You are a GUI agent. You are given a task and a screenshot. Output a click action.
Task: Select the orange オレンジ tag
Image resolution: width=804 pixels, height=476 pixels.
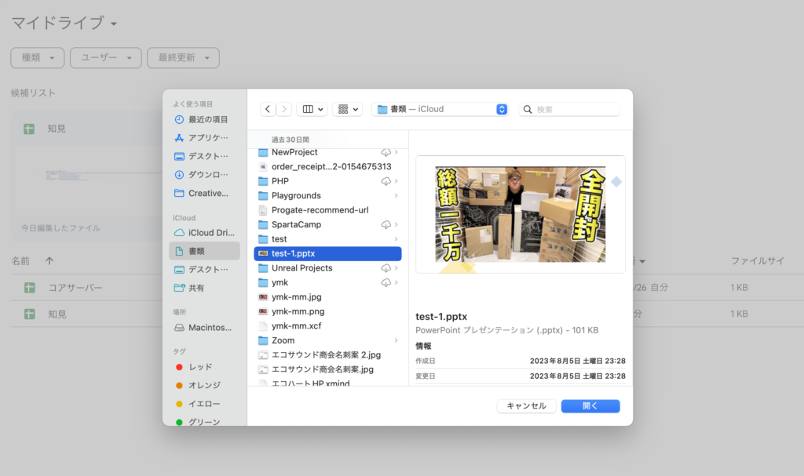point(203,385)
